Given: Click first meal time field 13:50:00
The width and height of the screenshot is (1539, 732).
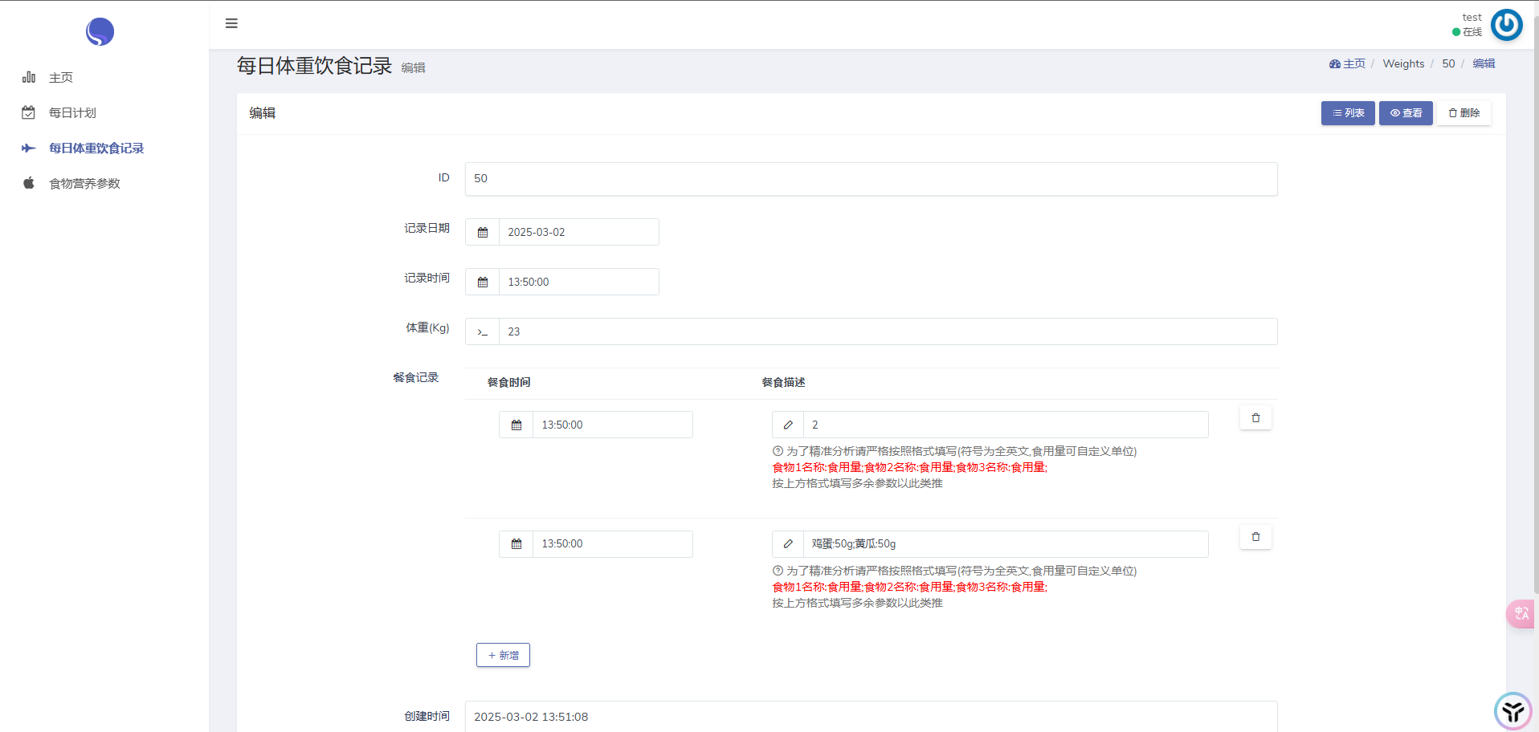Looking at the screenshot, I should click(612, 425).
